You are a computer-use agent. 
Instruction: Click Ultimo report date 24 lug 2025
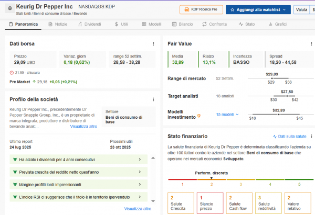coord(20,147)
